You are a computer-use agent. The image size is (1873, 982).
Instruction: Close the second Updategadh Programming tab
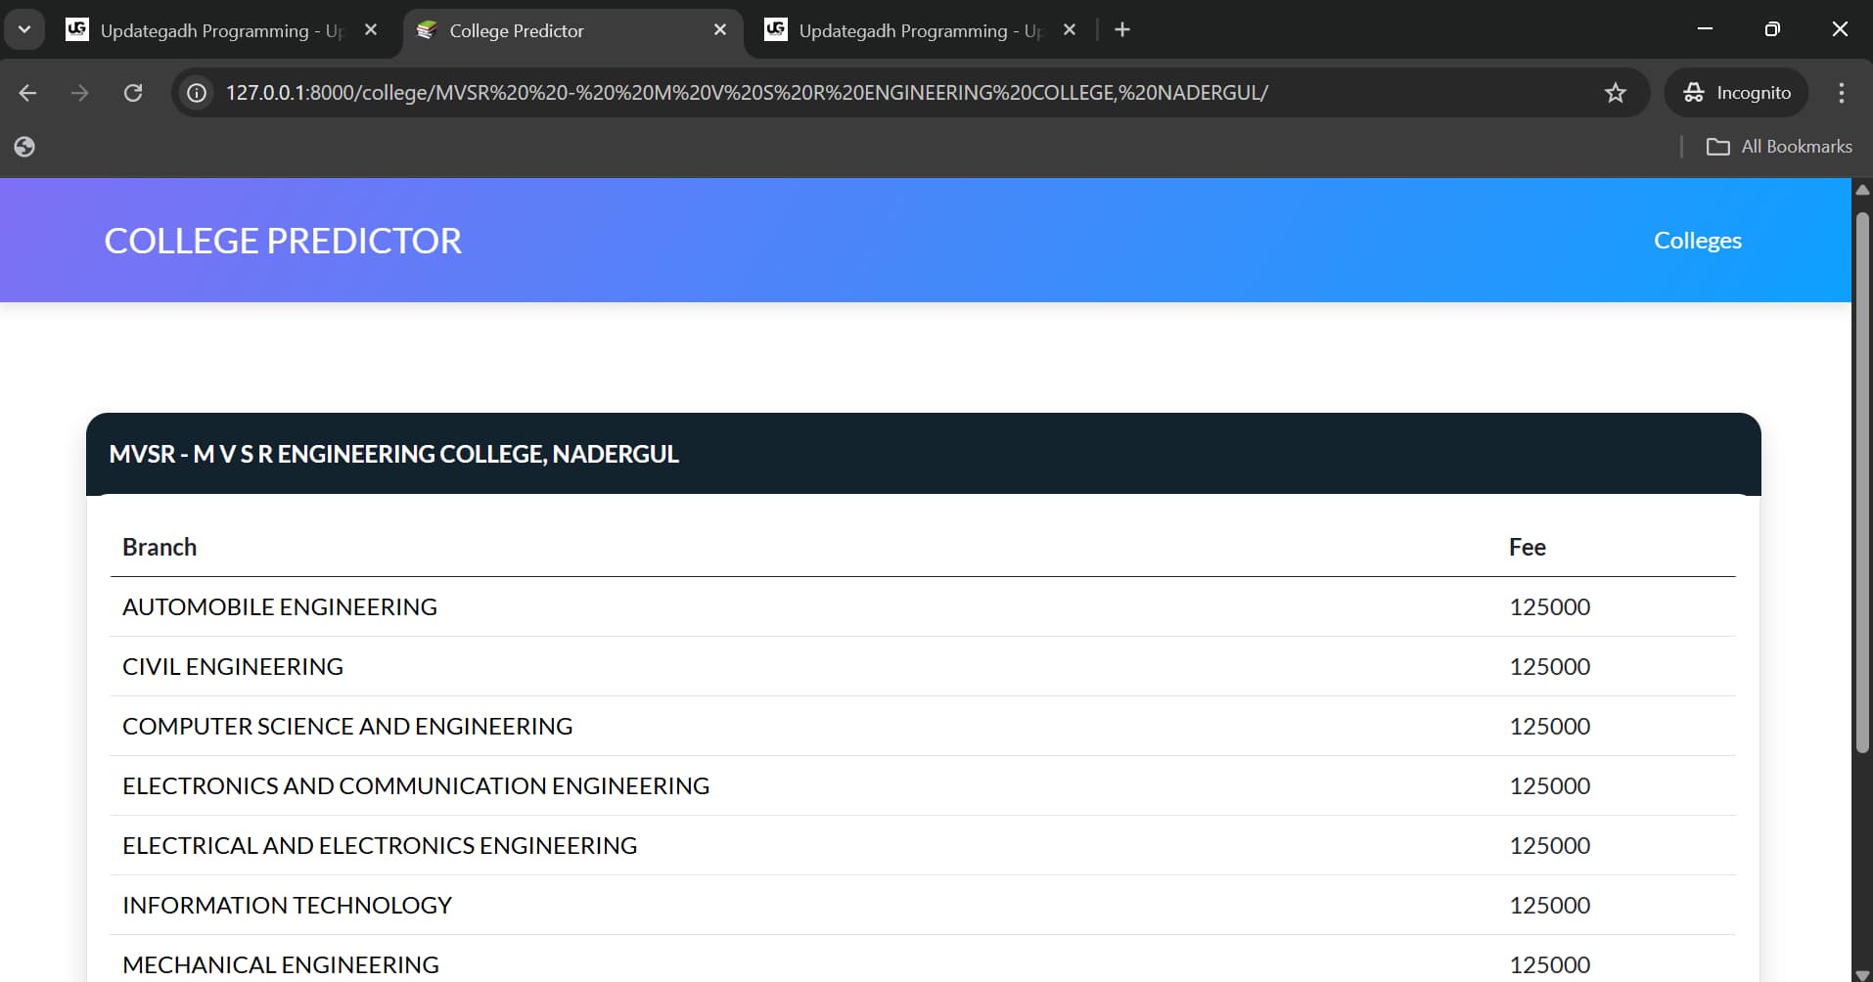1069,30
